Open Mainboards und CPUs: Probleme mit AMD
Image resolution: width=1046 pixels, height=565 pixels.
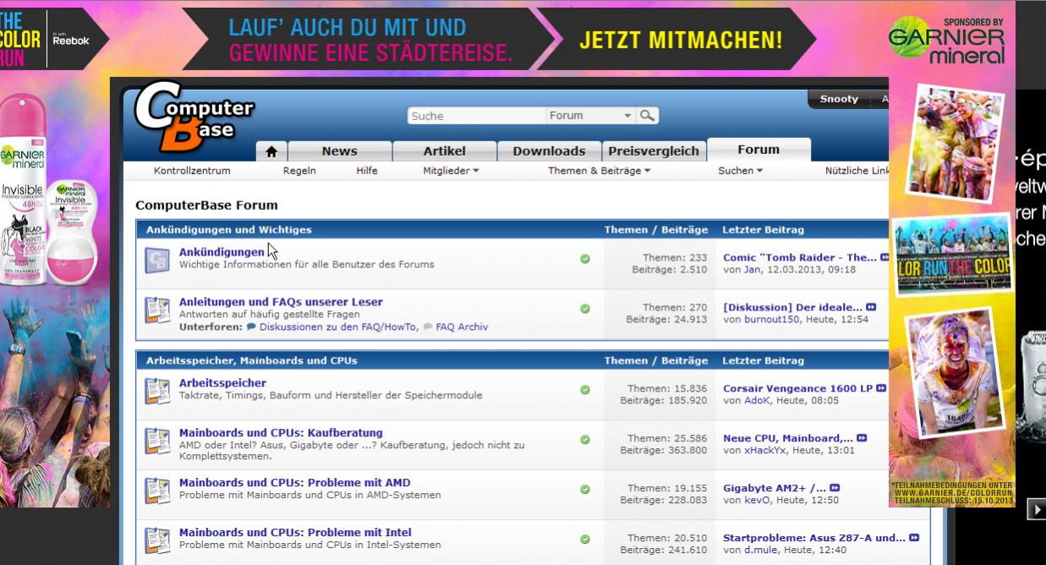pos(294,483)
